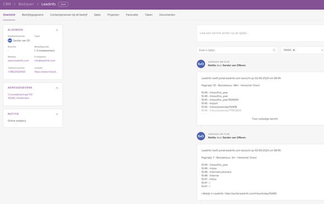This screenshot has height=204, width=324.
Task: Call the number +31852500450
Action: point(17,72)
